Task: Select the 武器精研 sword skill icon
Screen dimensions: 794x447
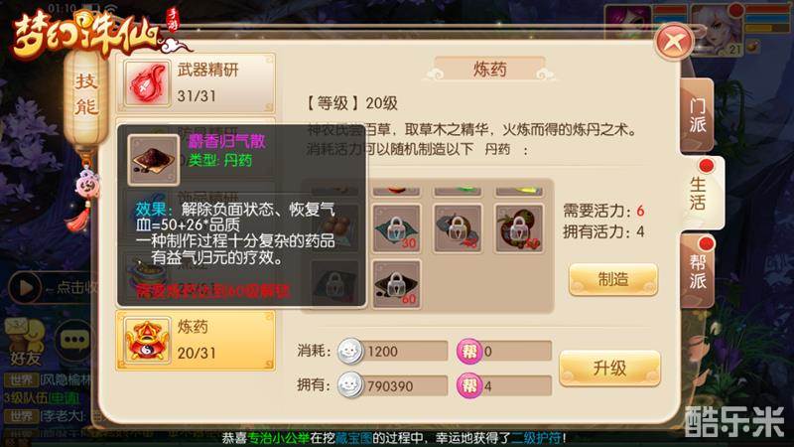Action: point(147,83)
